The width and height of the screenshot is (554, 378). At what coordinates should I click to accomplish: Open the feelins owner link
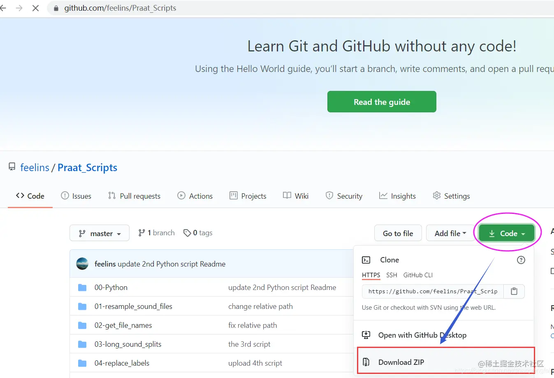pos(35,167)
